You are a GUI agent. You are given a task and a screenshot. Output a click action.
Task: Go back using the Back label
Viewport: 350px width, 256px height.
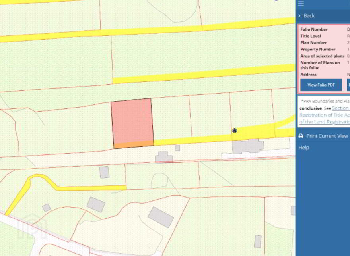coord(309,16)
